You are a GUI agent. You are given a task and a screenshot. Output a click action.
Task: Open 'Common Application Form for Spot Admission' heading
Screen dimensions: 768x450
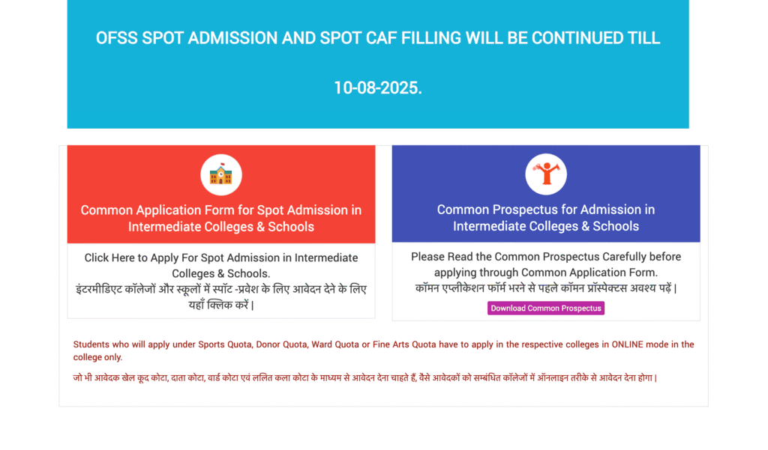220,210
